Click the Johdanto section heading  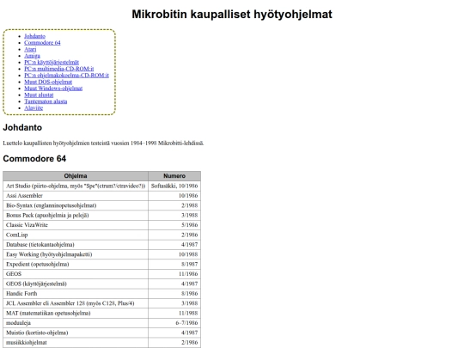(22, 127)
